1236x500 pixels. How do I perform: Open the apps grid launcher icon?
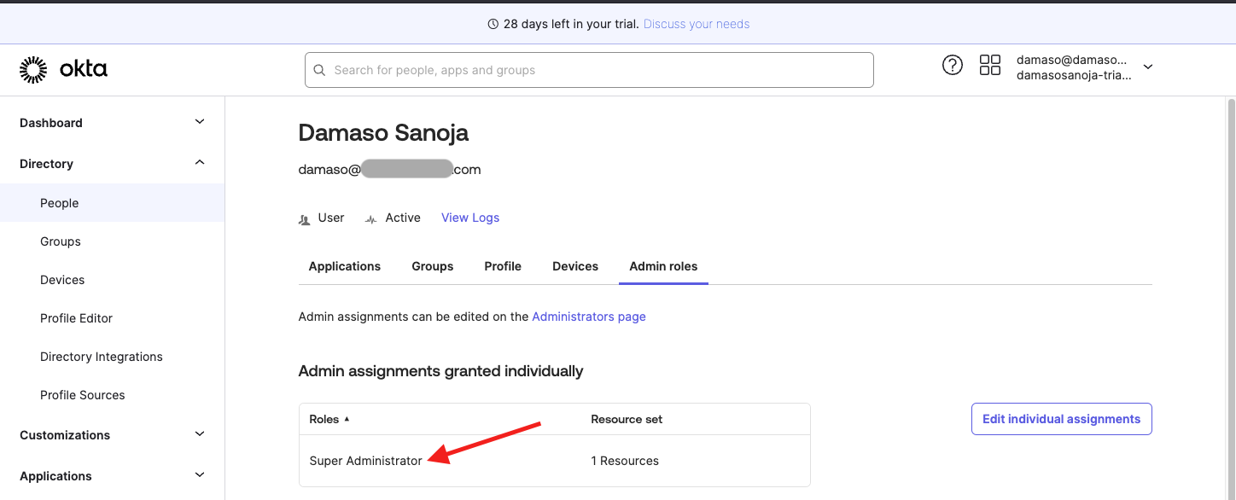[990, 65]
